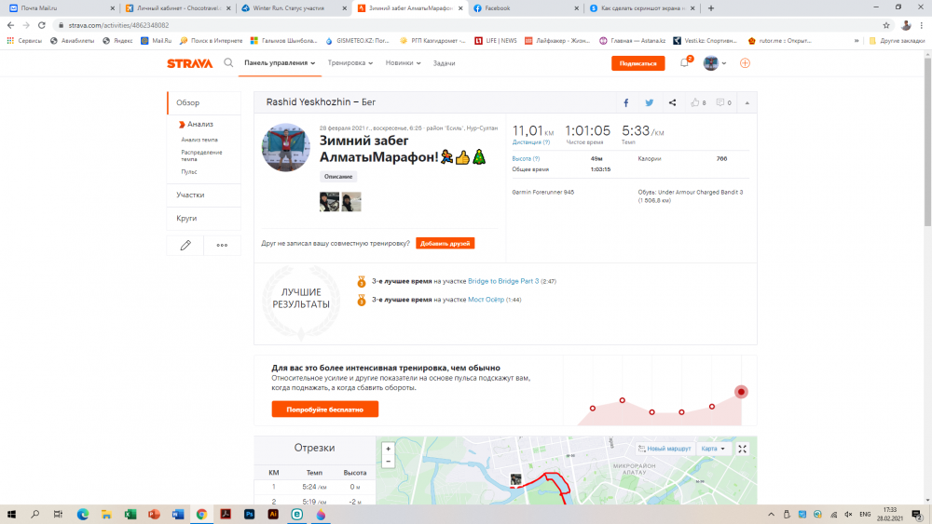Open the Bridge to Bridge Part 3 link
The height and width of the screenshot is (524, 932).
tap(503, 281)
